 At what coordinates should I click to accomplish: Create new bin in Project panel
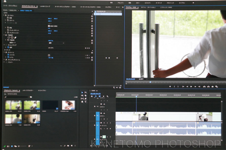pos(68,146)
